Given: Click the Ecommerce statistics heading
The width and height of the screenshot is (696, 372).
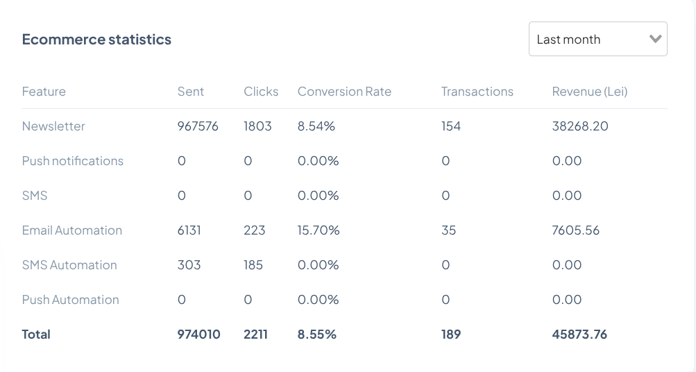Looking at the screenshot, I should pyautogui.click(x=96, y=40).
